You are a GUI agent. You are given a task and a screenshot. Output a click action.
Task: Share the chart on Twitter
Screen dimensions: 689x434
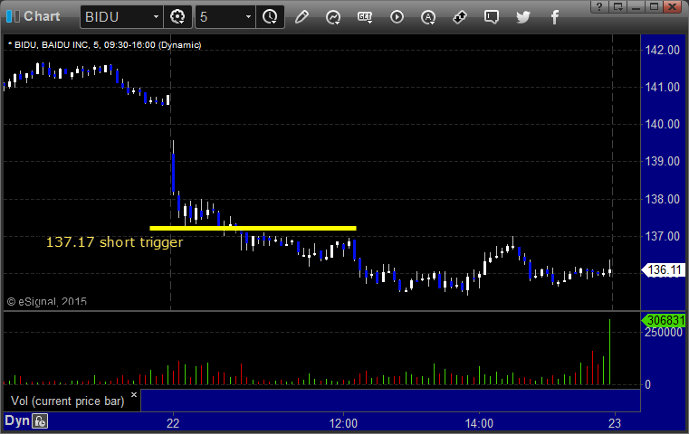523,17
